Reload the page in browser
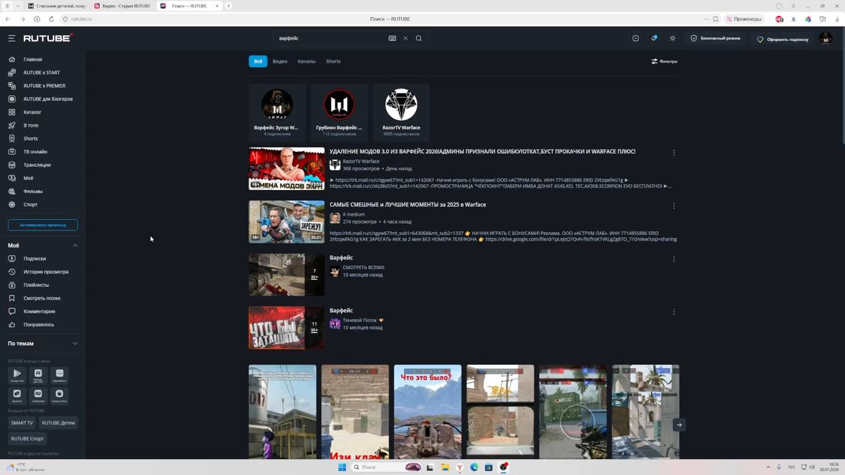Screen dimensions: 845x475 (51, 19)
